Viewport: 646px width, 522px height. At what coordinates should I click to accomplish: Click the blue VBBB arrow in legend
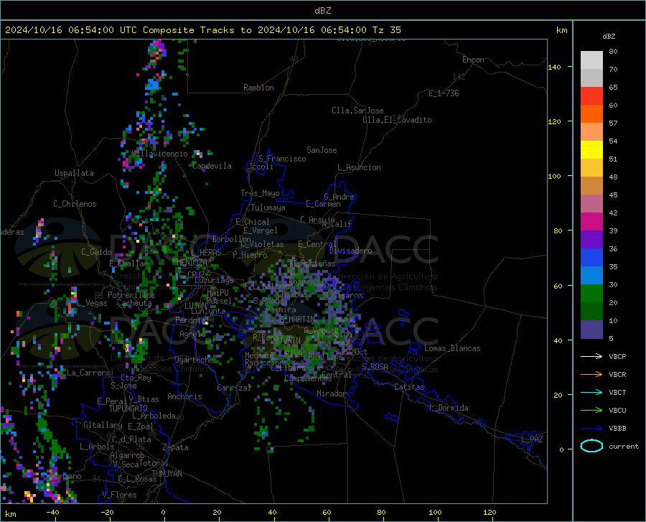[x=591, y=428]
